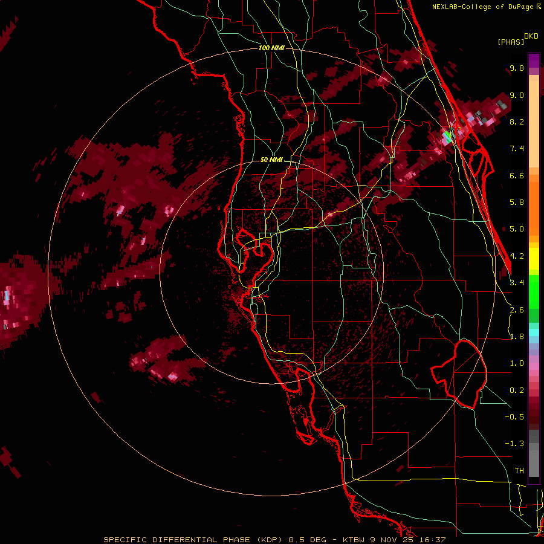Click the NEXLAB-College of DuPage credit text
Screen dimensions: 544x544
coord(482,7)
